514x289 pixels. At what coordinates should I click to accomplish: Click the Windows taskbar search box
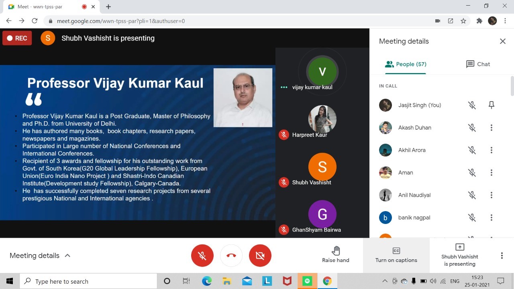[88, 281]
